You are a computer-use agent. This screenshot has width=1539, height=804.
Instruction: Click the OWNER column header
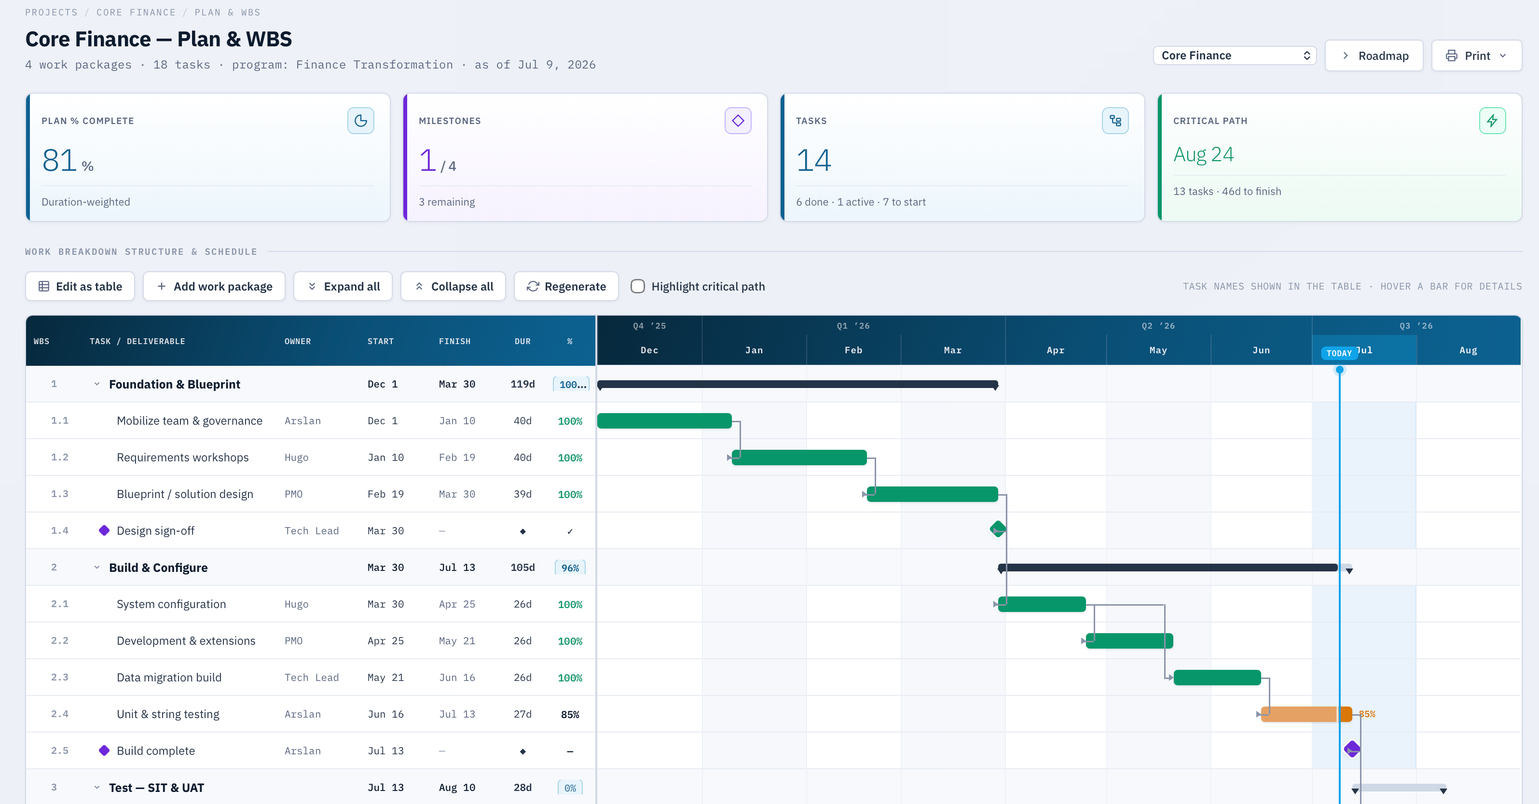pyautogui.click(x=298, y=341)
